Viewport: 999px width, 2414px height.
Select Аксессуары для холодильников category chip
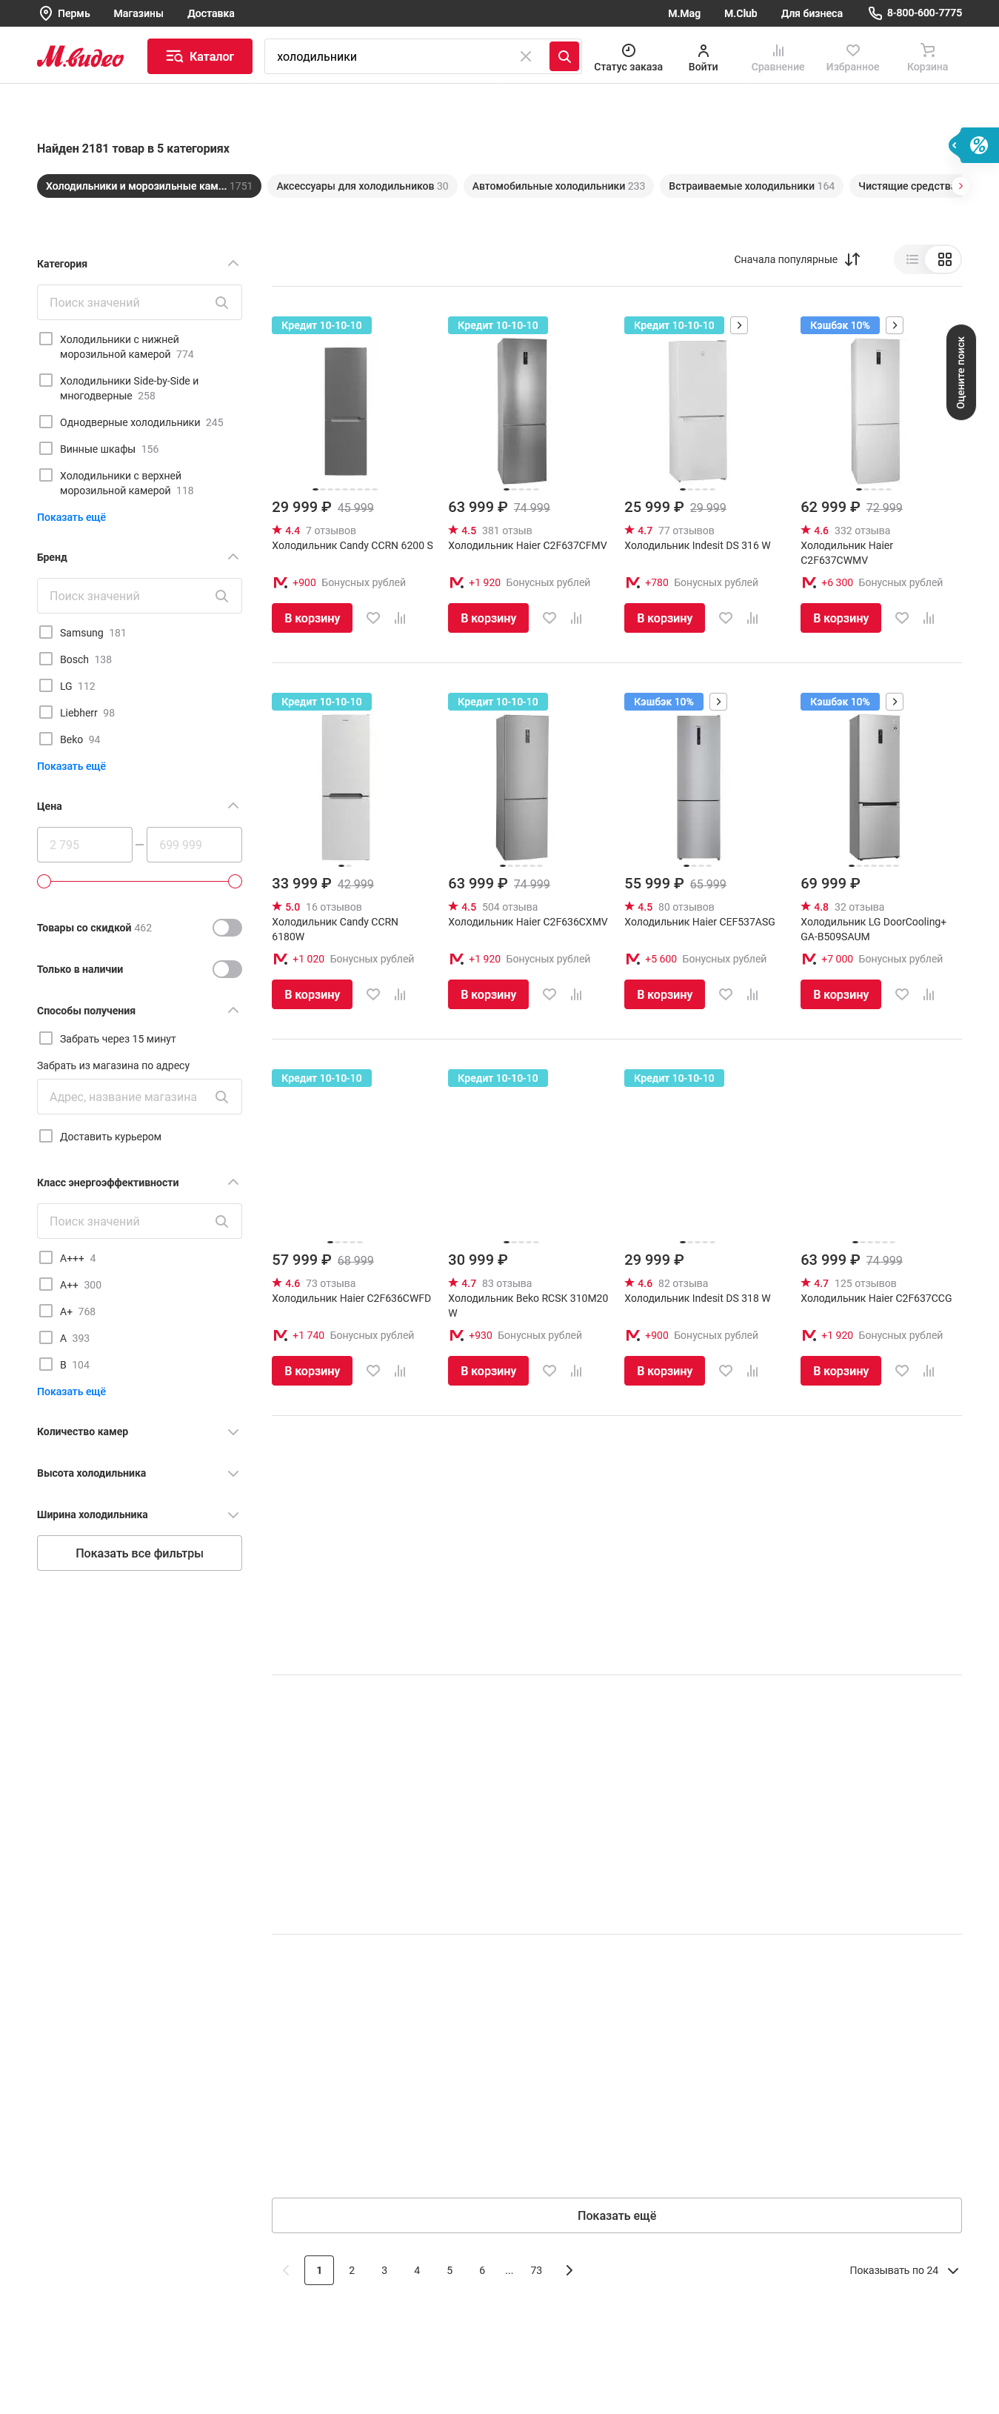pyautogui.click(x=362, y=185)
